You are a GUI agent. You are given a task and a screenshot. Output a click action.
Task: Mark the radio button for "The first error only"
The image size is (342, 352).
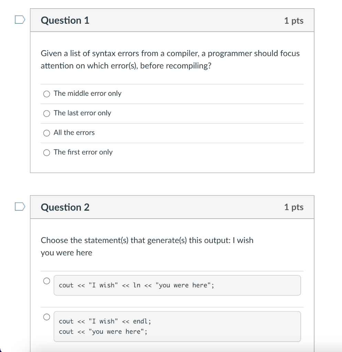(x=46, y=153)
